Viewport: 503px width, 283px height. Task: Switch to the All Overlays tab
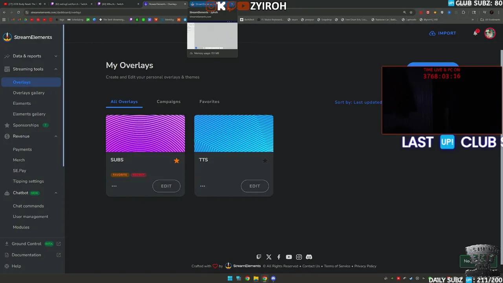[124, 102]
